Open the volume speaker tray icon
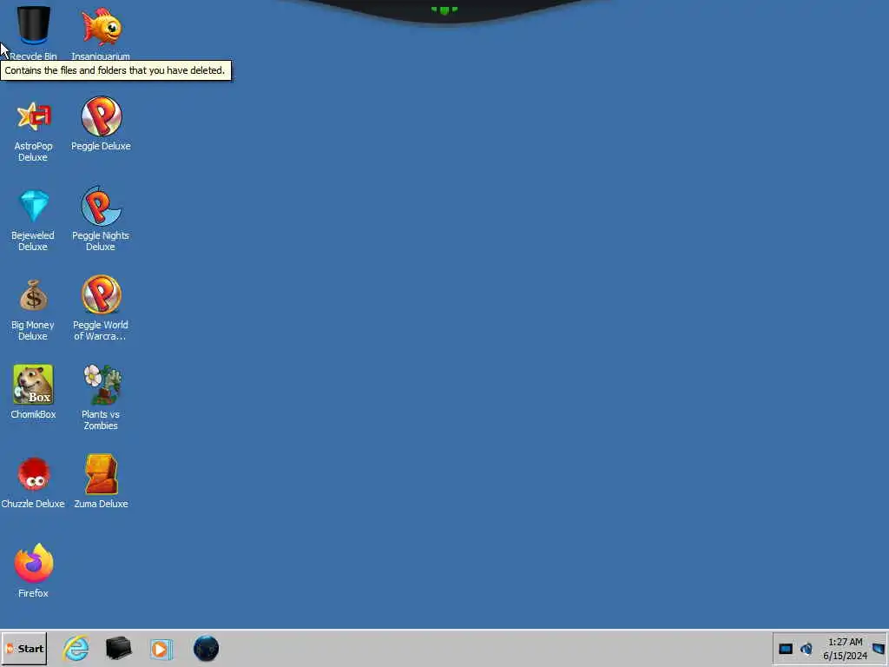 pos(807,649)
